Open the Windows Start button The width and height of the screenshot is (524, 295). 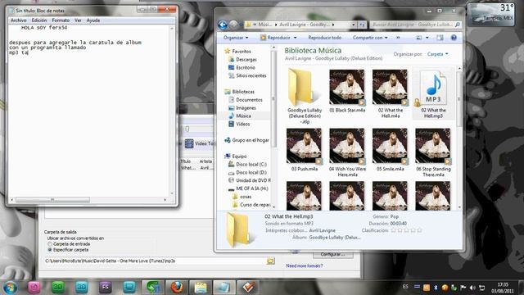point(10,288)
